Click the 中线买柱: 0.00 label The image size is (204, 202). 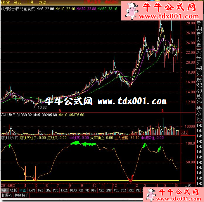(x=152, y=138)
